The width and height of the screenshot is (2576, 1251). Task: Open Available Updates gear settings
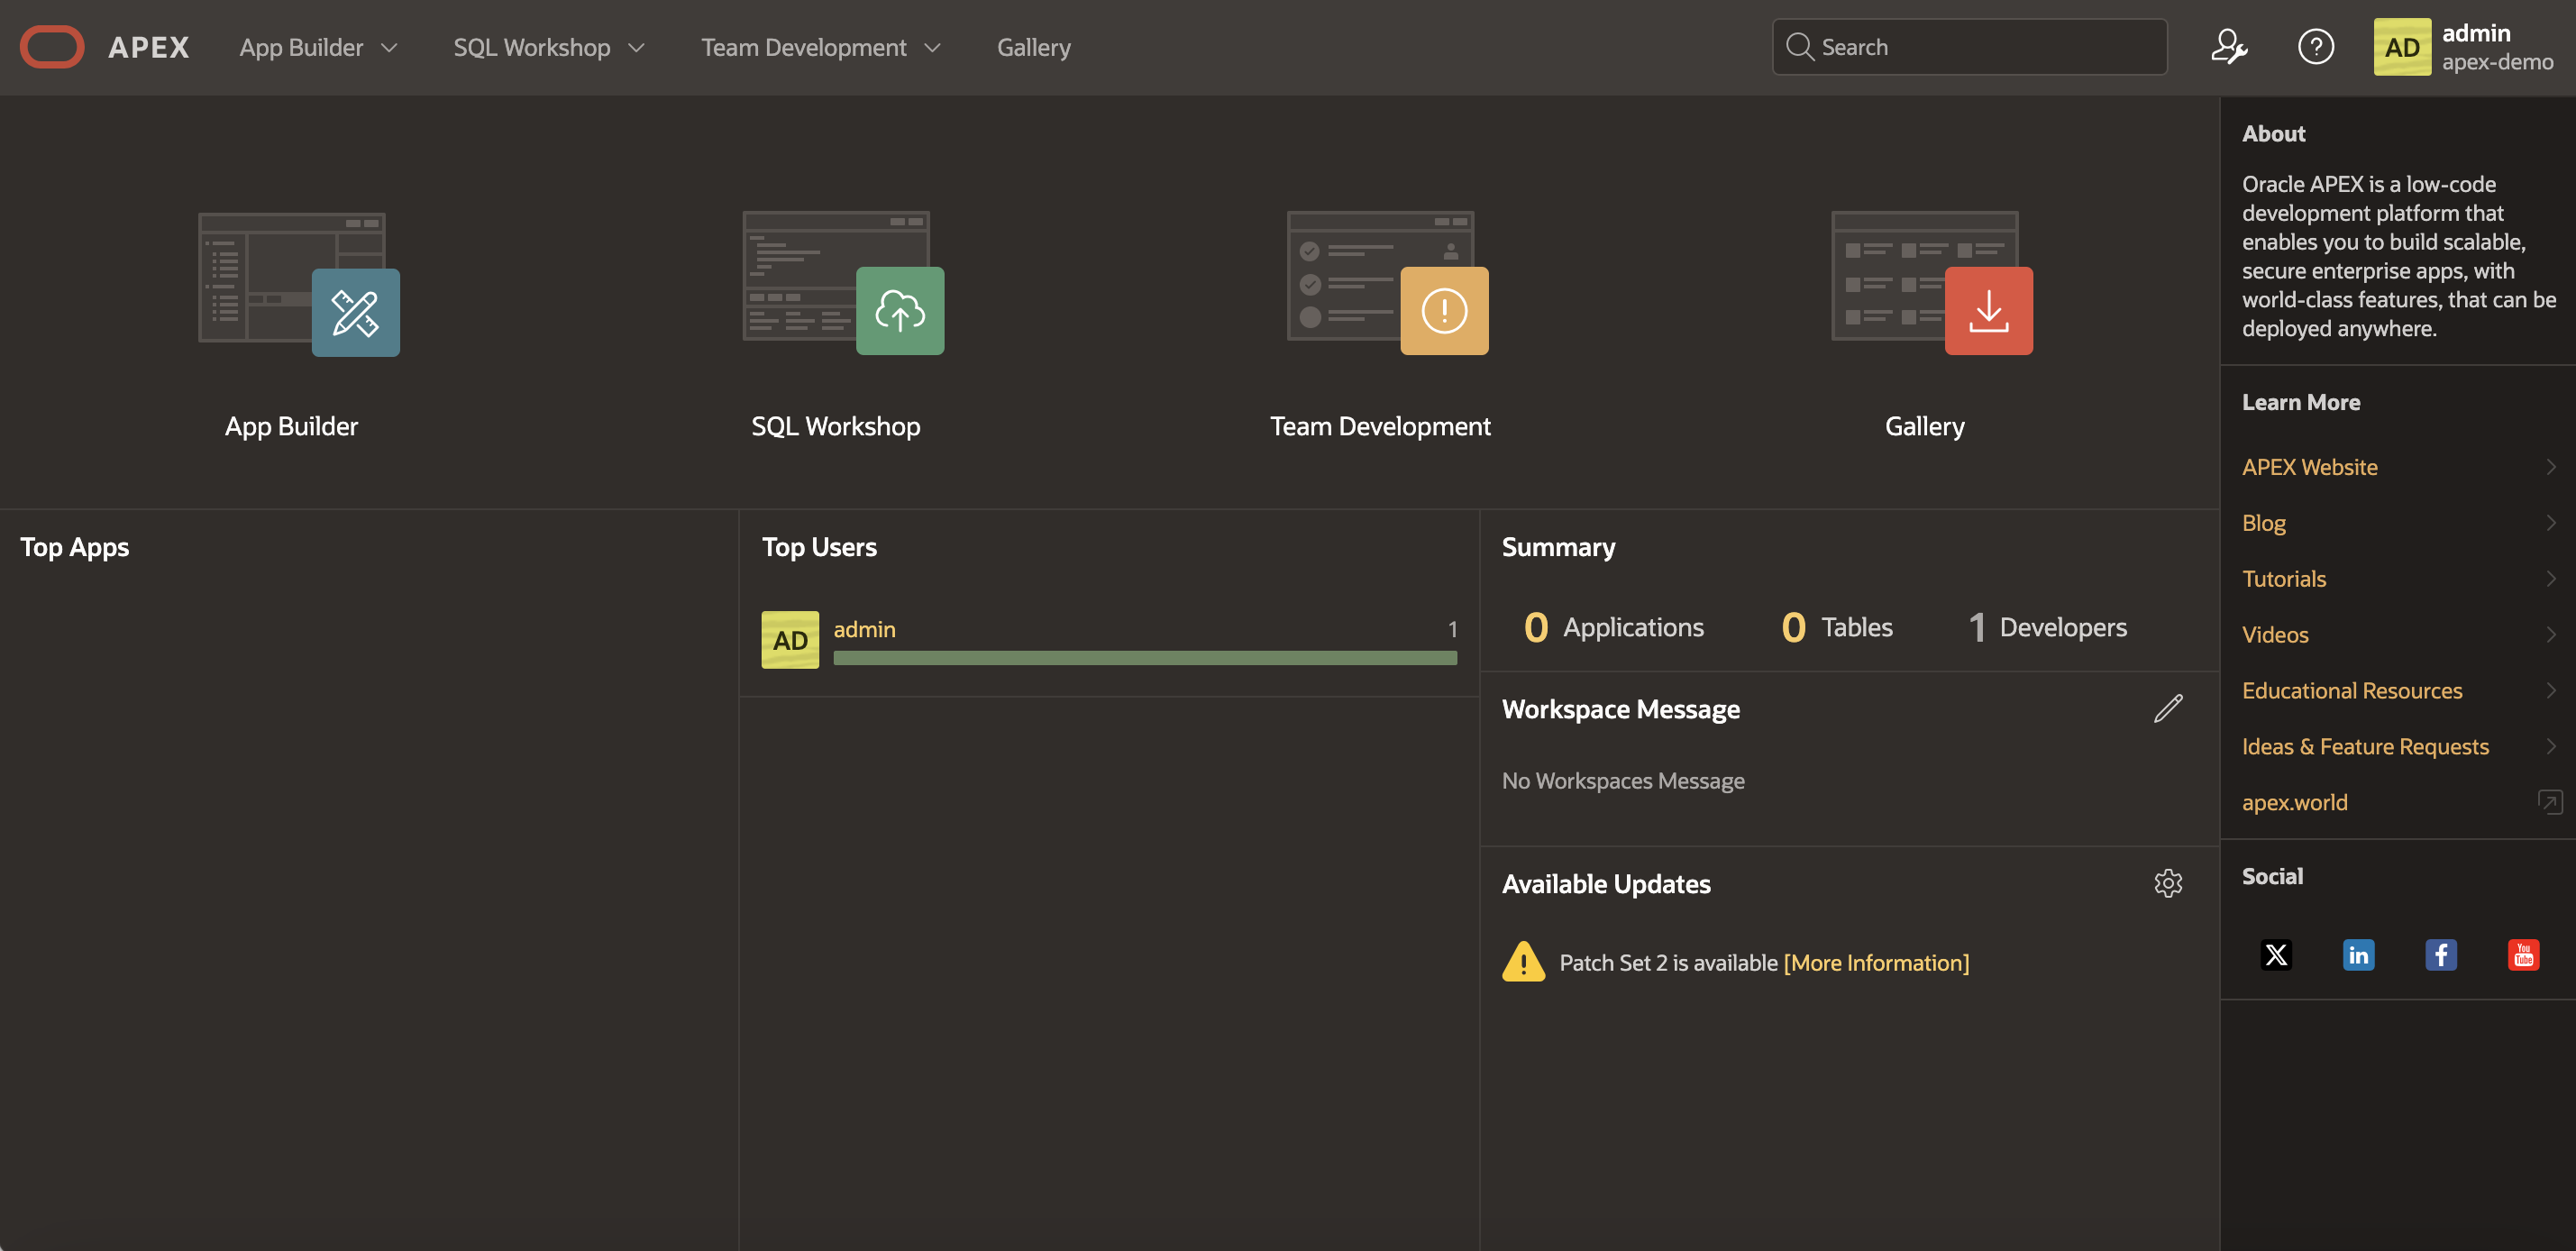[x=2167, y=883]
